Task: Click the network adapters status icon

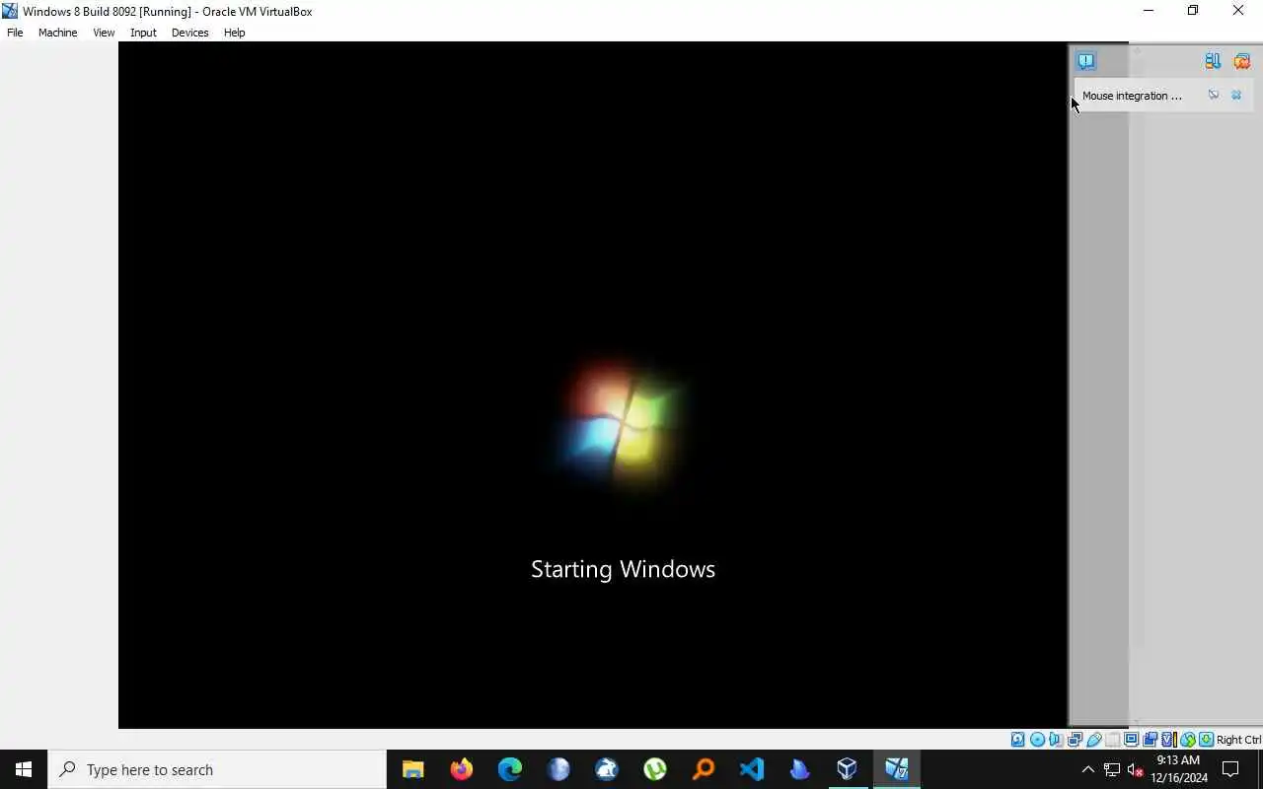Action: pos(1075,740)
